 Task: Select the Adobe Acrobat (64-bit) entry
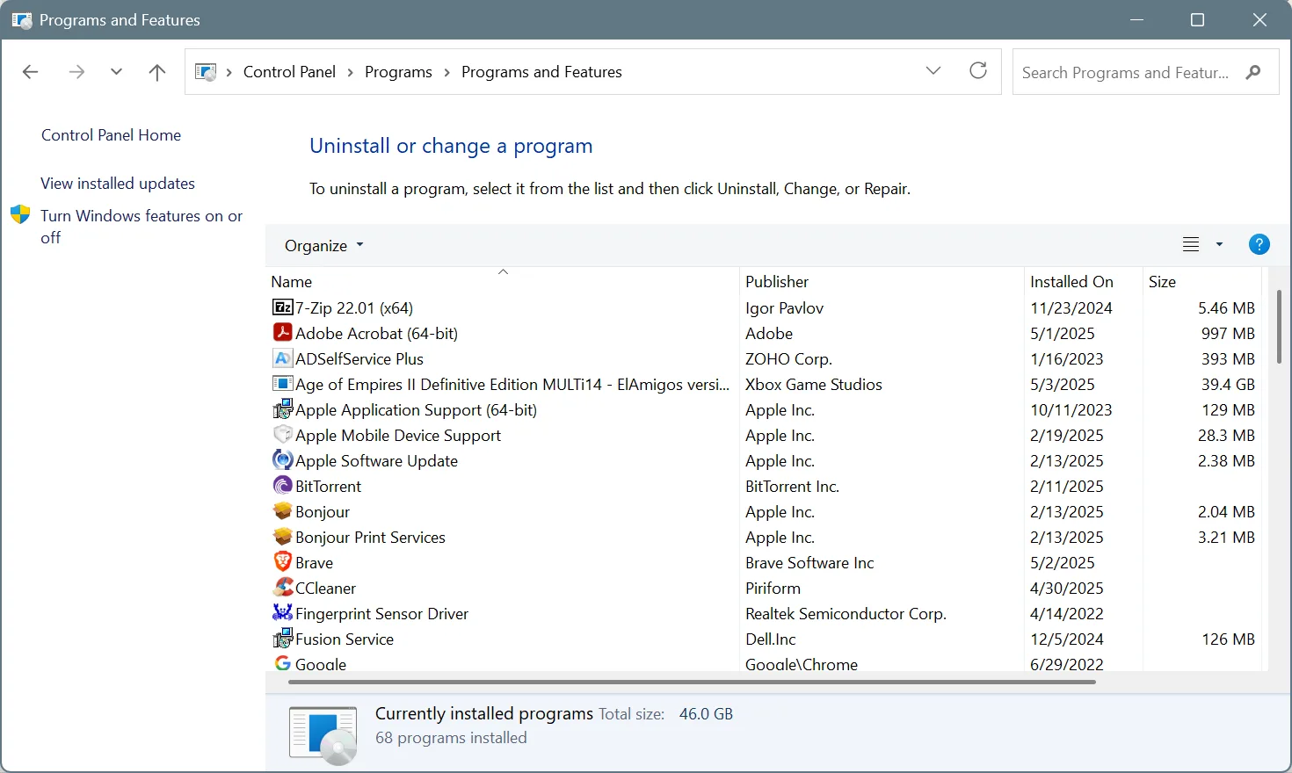coord(376,333)
